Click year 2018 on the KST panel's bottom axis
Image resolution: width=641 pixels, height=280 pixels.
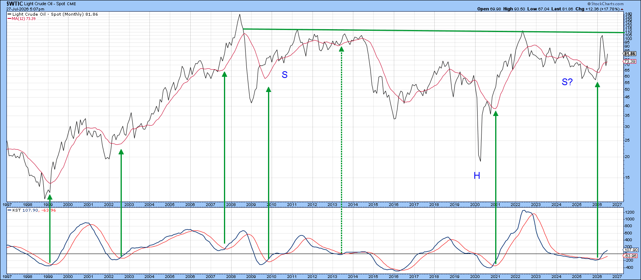[x=434, y=277]
